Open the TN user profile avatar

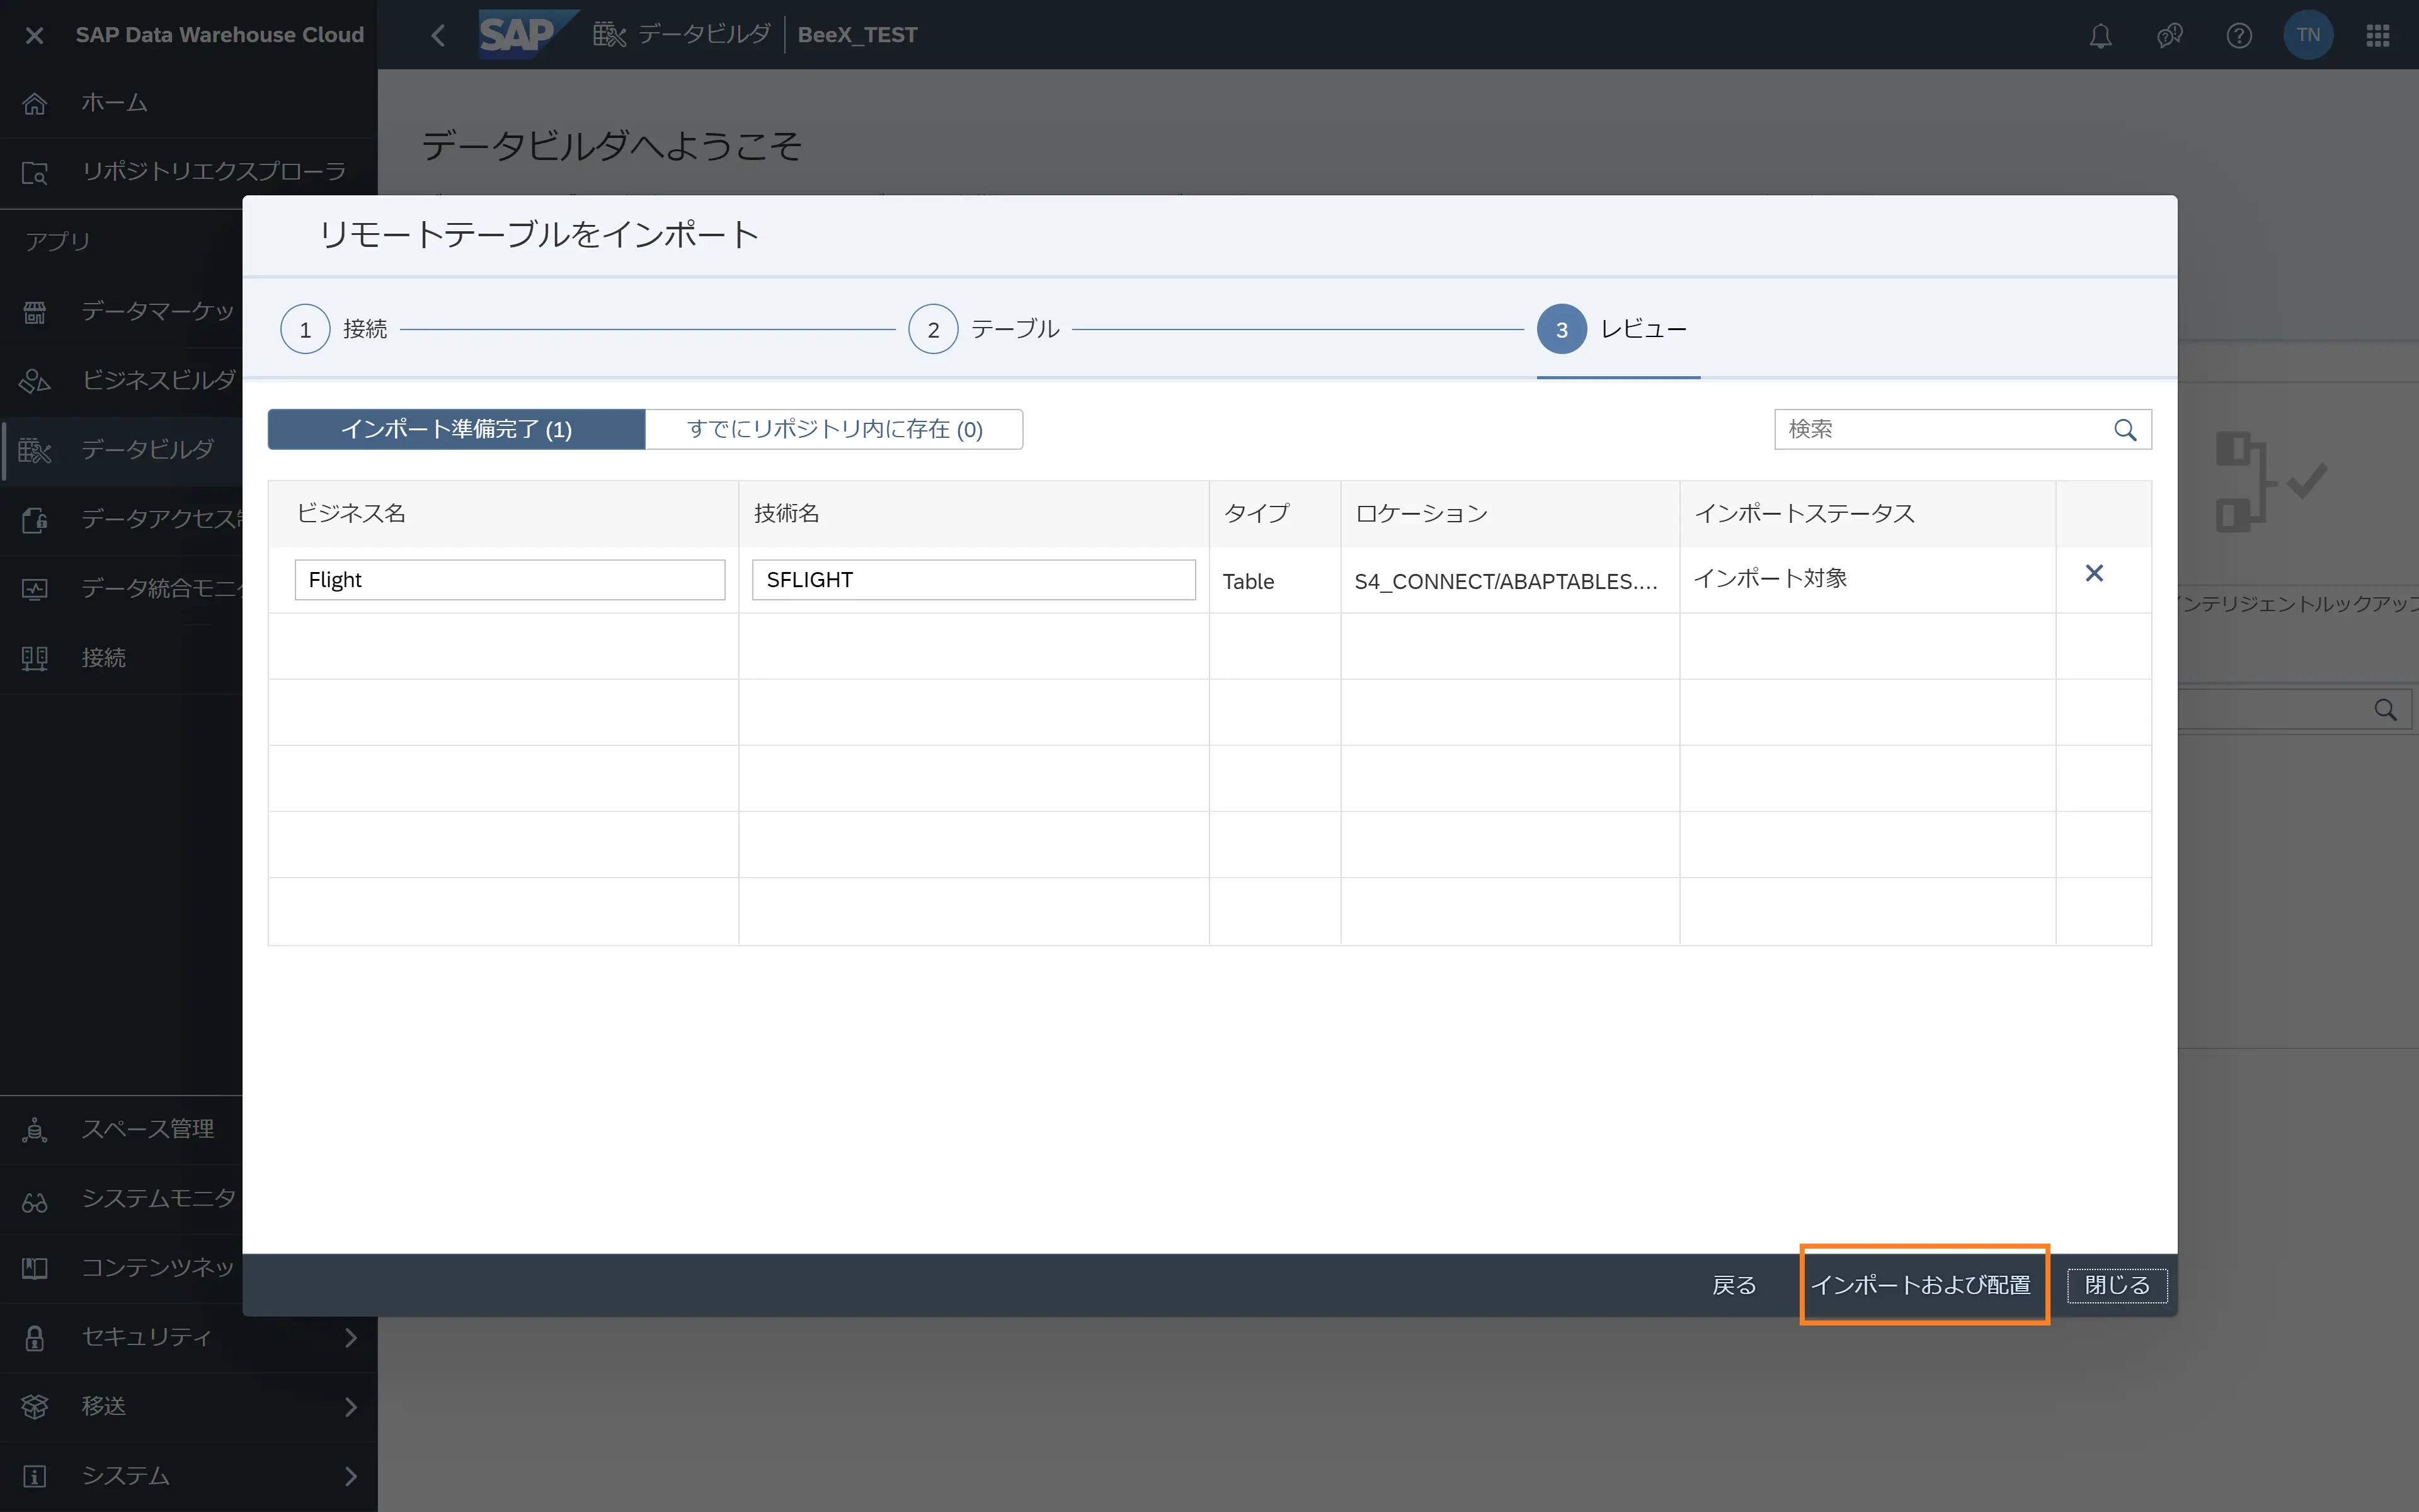(2308, 35)
